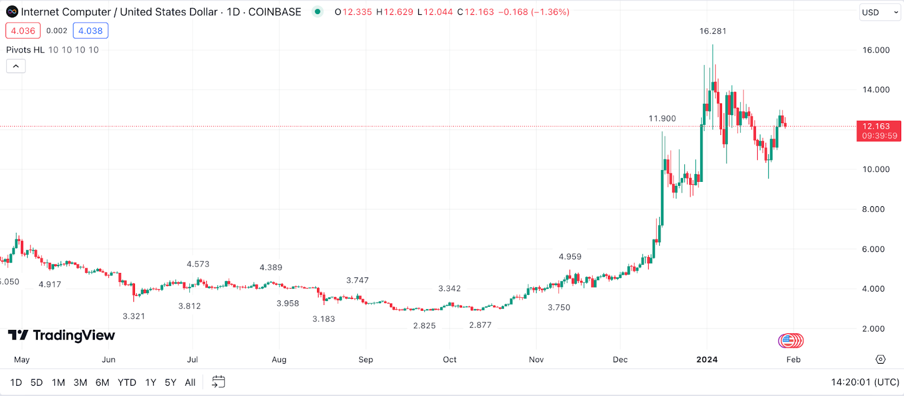The height and width of the screenshot is (396, 904).
Task: Select the 5D time range
Action: pos(37,382)
